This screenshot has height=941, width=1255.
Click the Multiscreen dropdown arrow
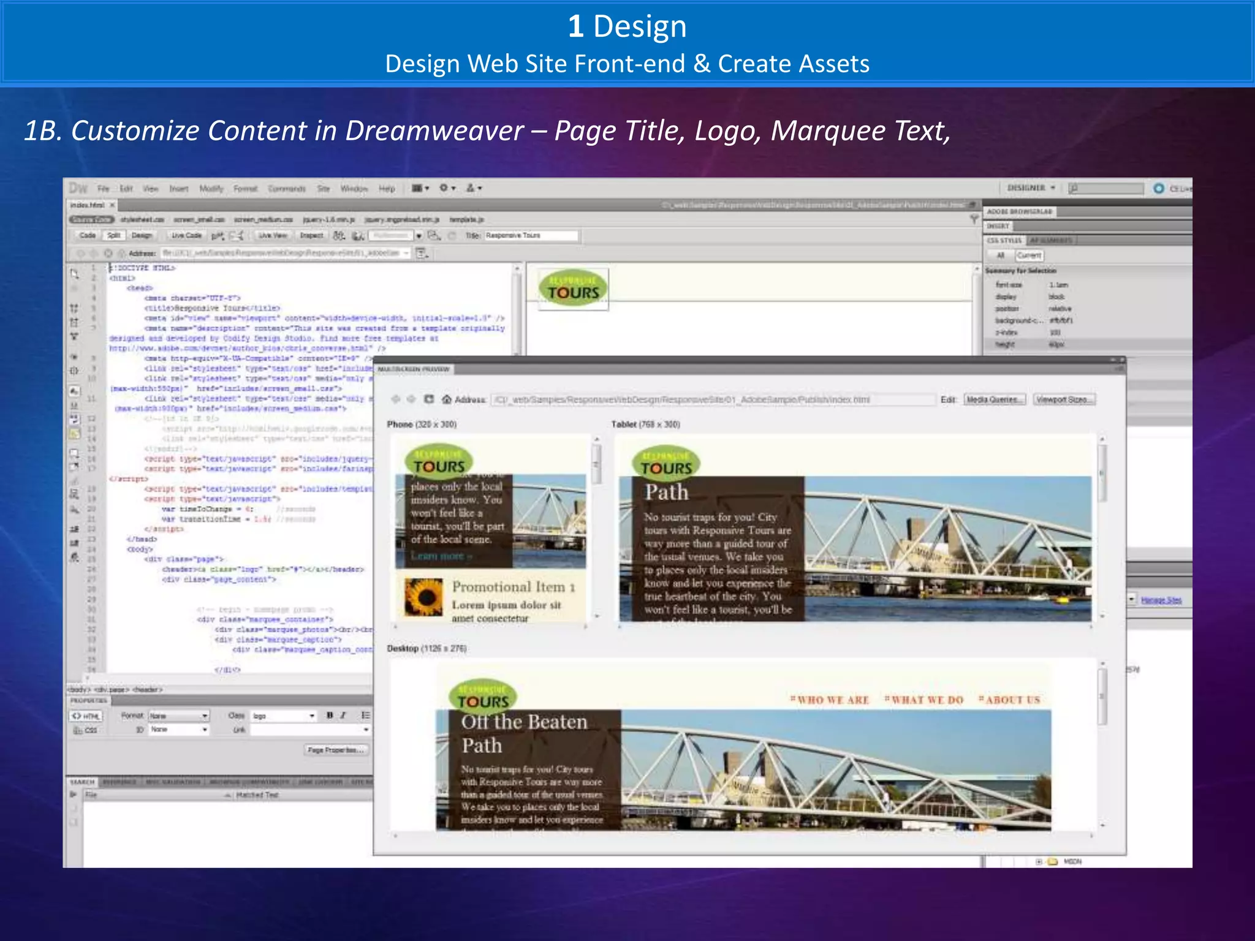coord(419,236)
